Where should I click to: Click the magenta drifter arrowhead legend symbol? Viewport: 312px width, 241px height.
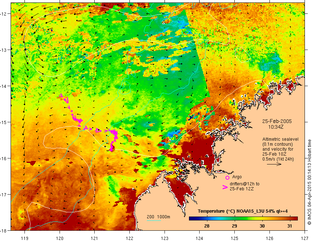225,187
